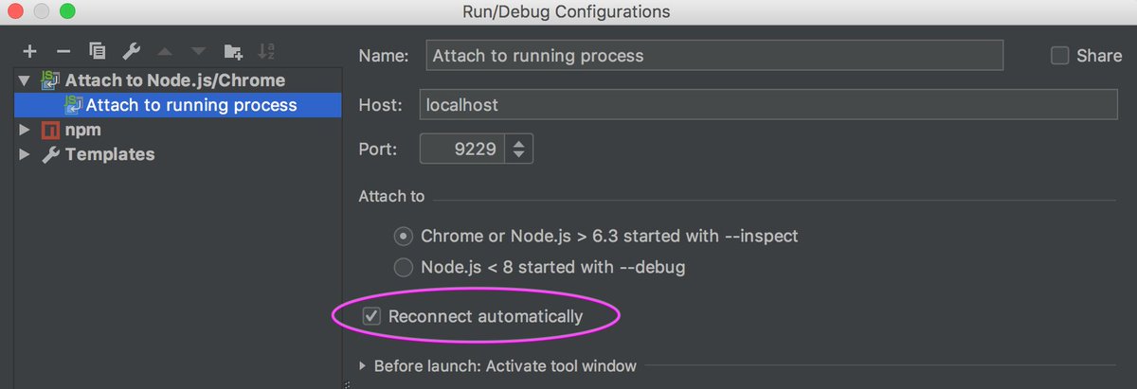Click the Templates label in tree
Screen dimensions: 1137x389
coord(110,154)
